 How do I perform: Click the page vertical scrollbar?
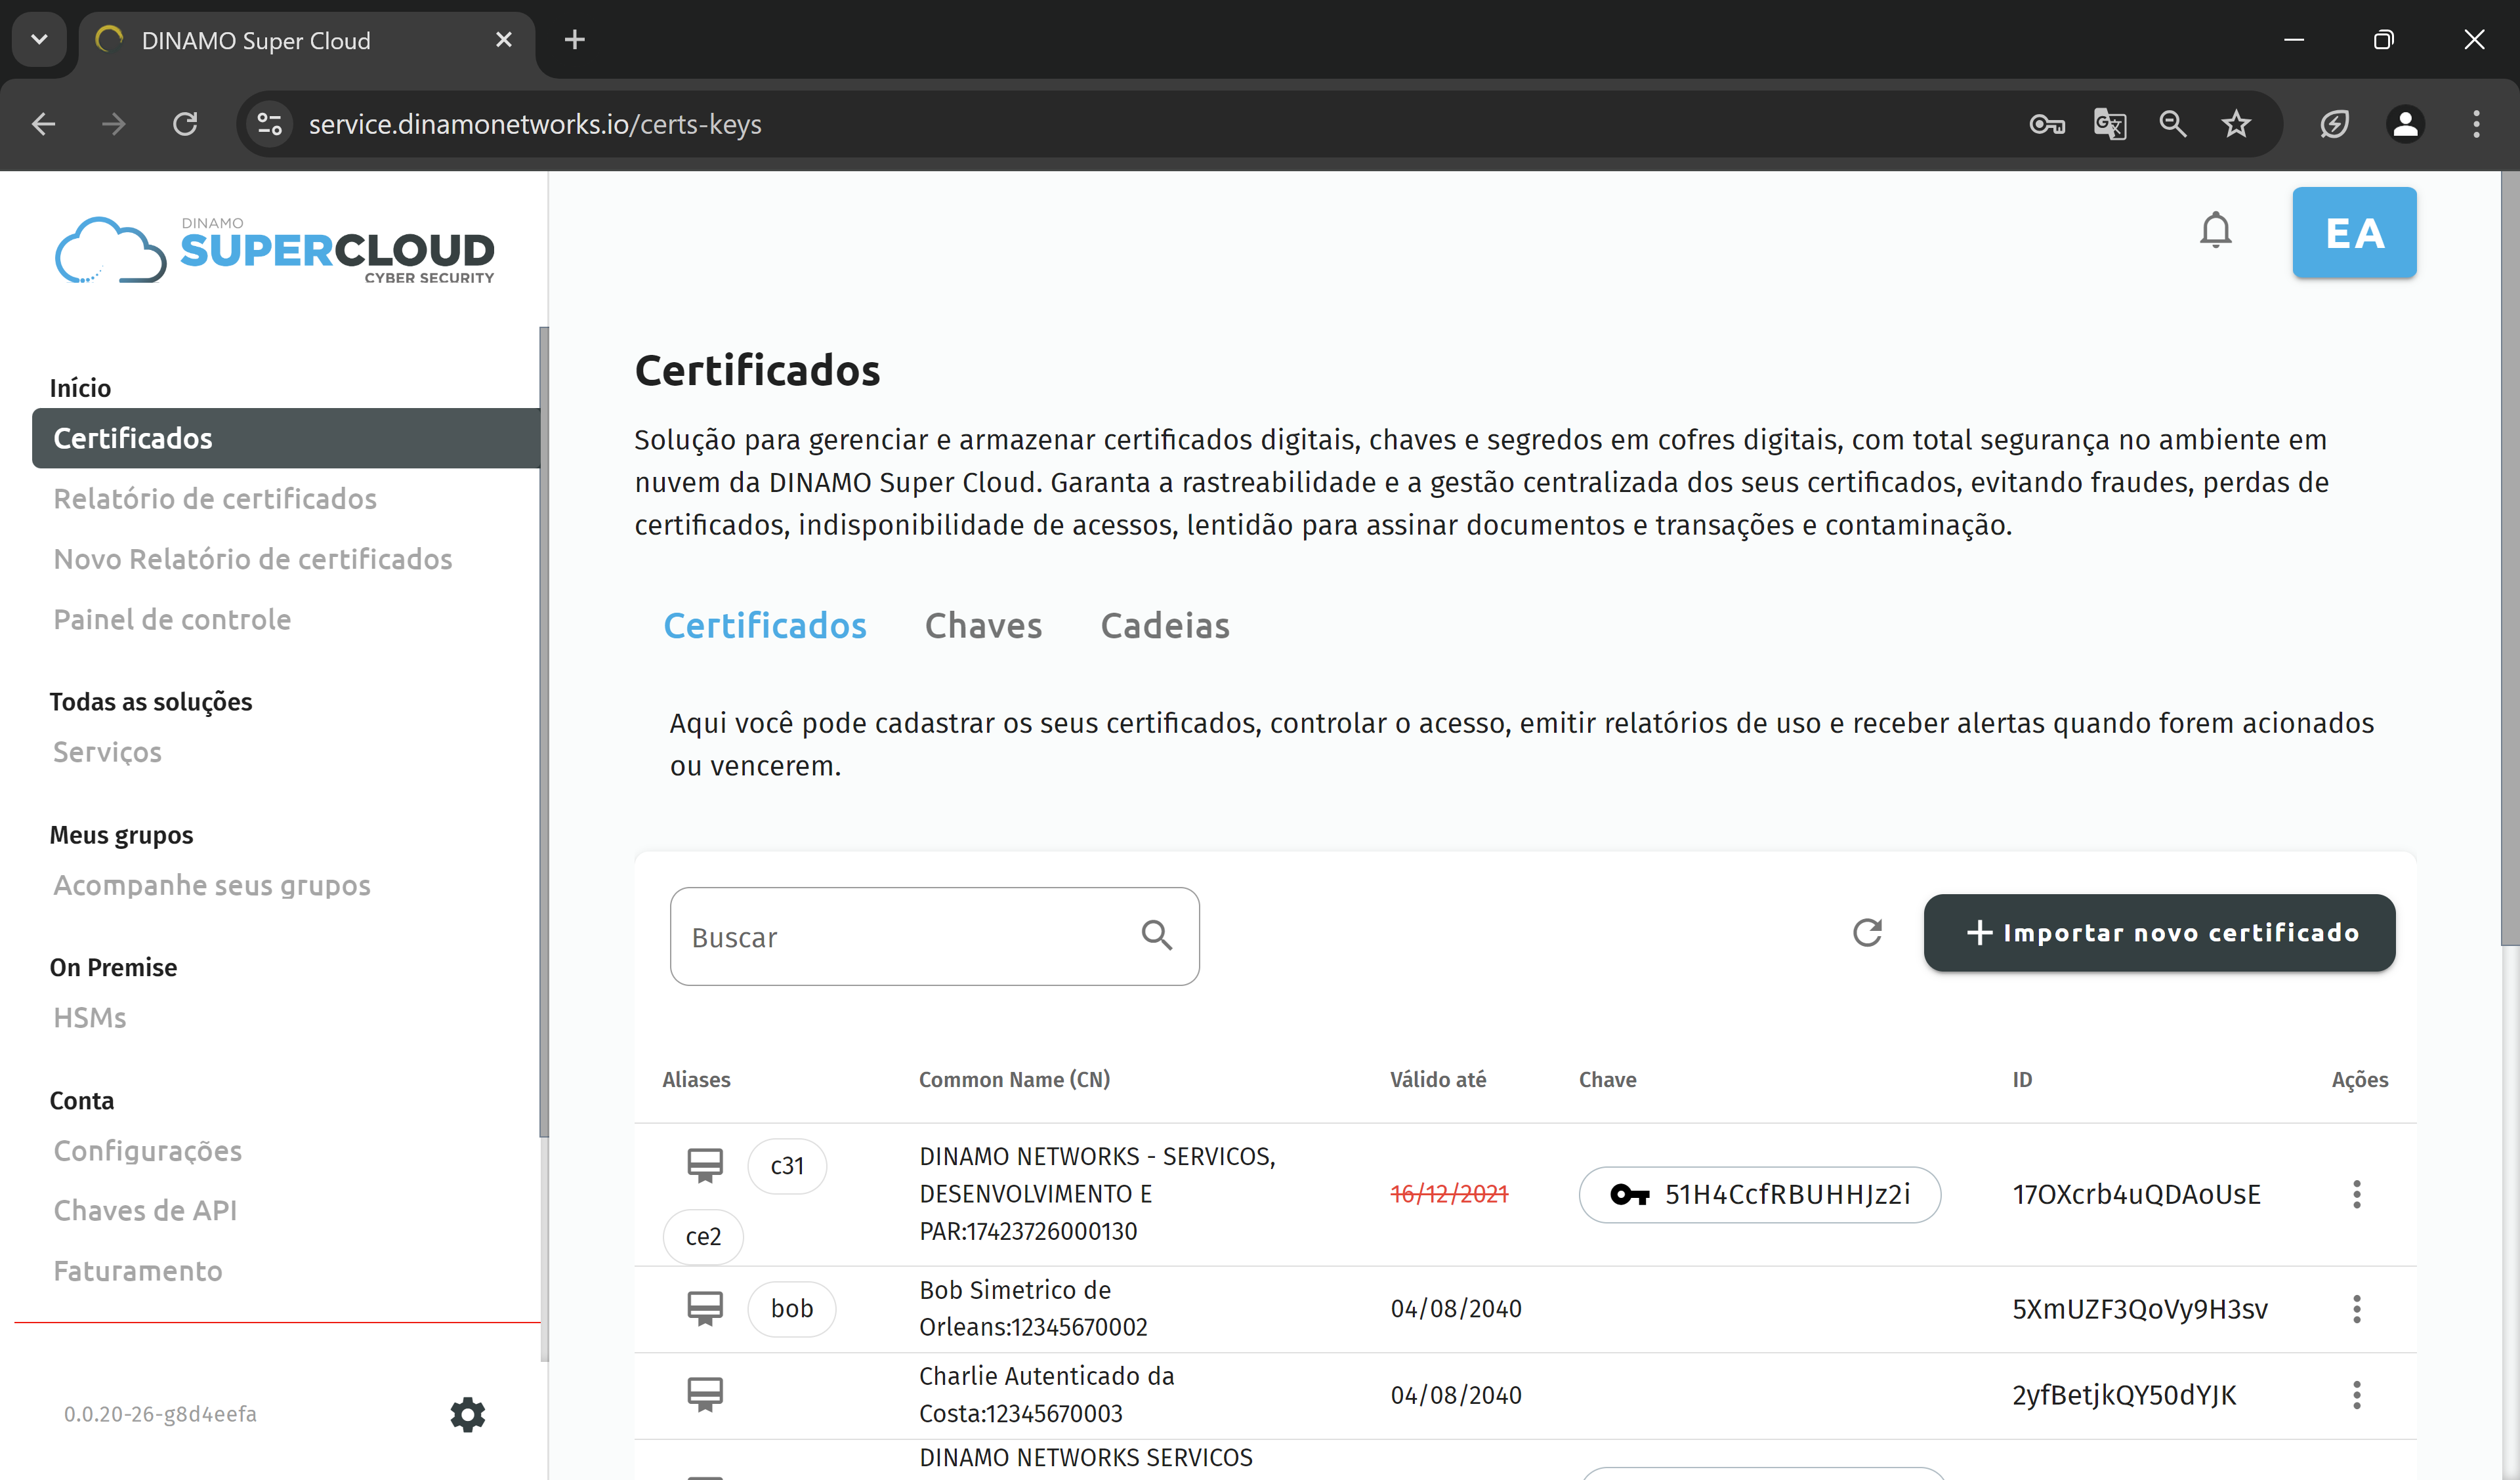[2509, 558]
